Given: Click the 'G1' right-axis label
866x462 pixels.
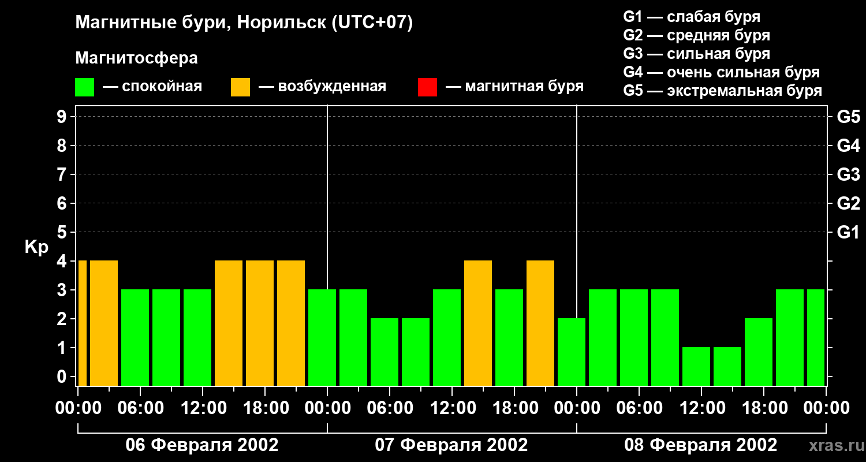Looking at the screenshot, I should pos(848,232).
